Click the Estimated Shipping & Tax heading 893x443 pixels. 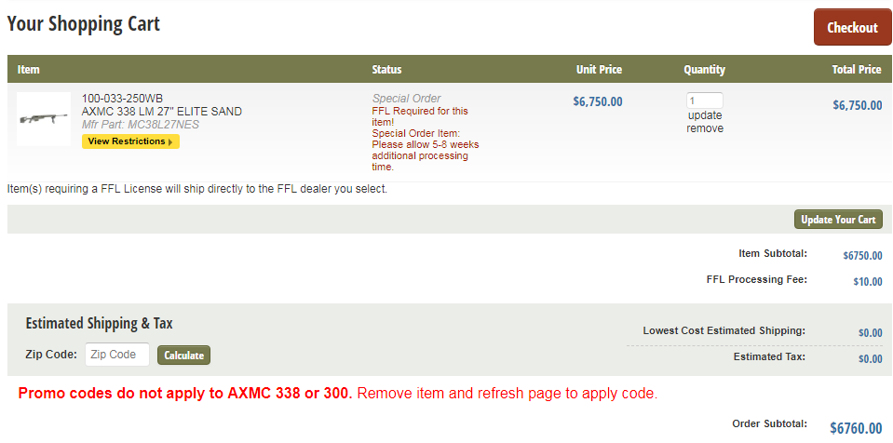coord(99,324)
